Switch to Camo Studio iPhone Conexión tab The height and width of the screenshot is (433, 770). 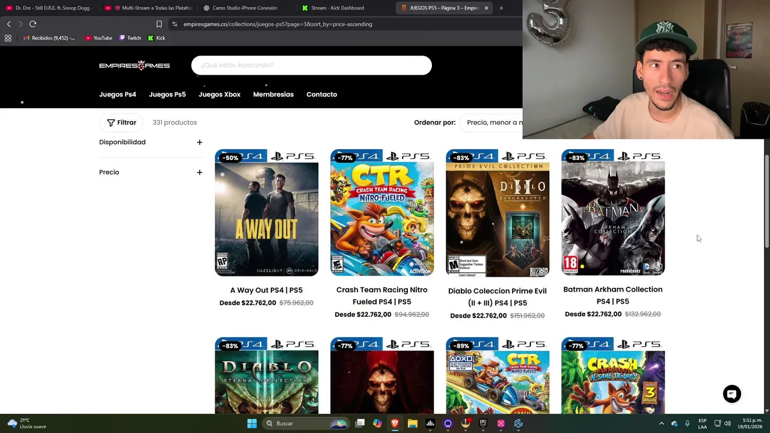pyautogui.click(x=247, y=8)
